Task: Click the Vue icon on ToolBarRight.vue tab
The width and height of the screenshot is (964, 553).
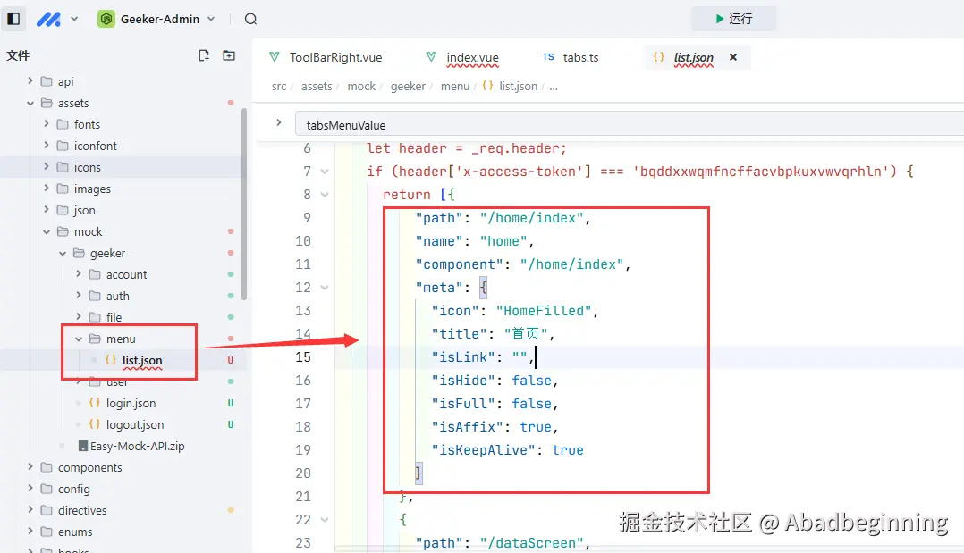Action: coord(275,56)
